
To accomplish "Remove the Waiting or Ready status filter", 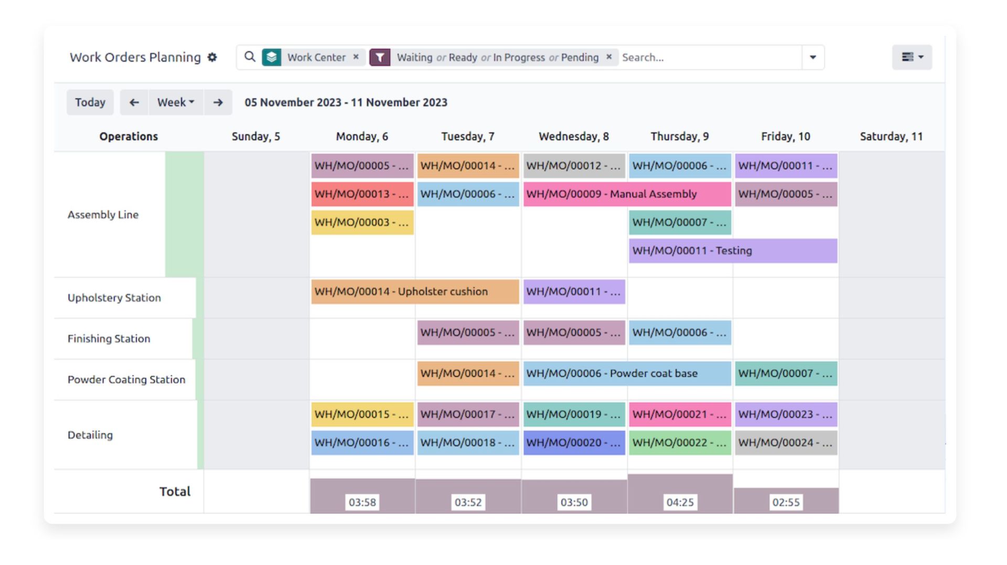I will click(x=609, y=57).
